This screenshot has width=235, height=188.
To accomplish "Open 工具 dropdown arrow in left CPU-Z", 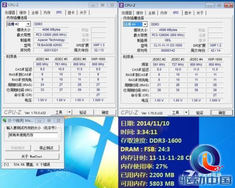I will (70, 112).
